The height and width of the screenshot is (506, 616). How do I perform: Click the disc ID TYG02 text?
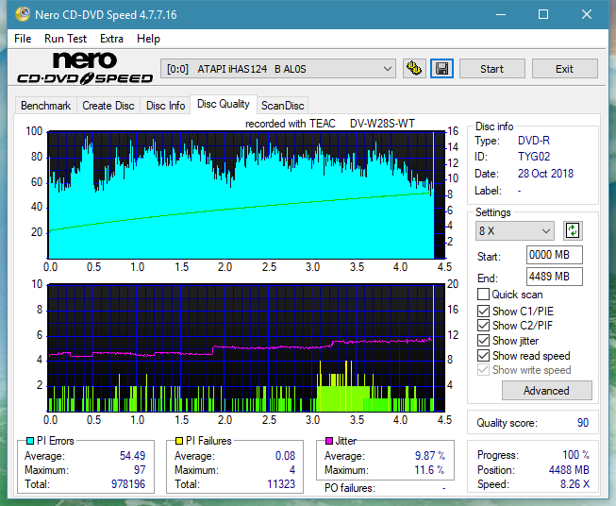[x=534, y=157]
